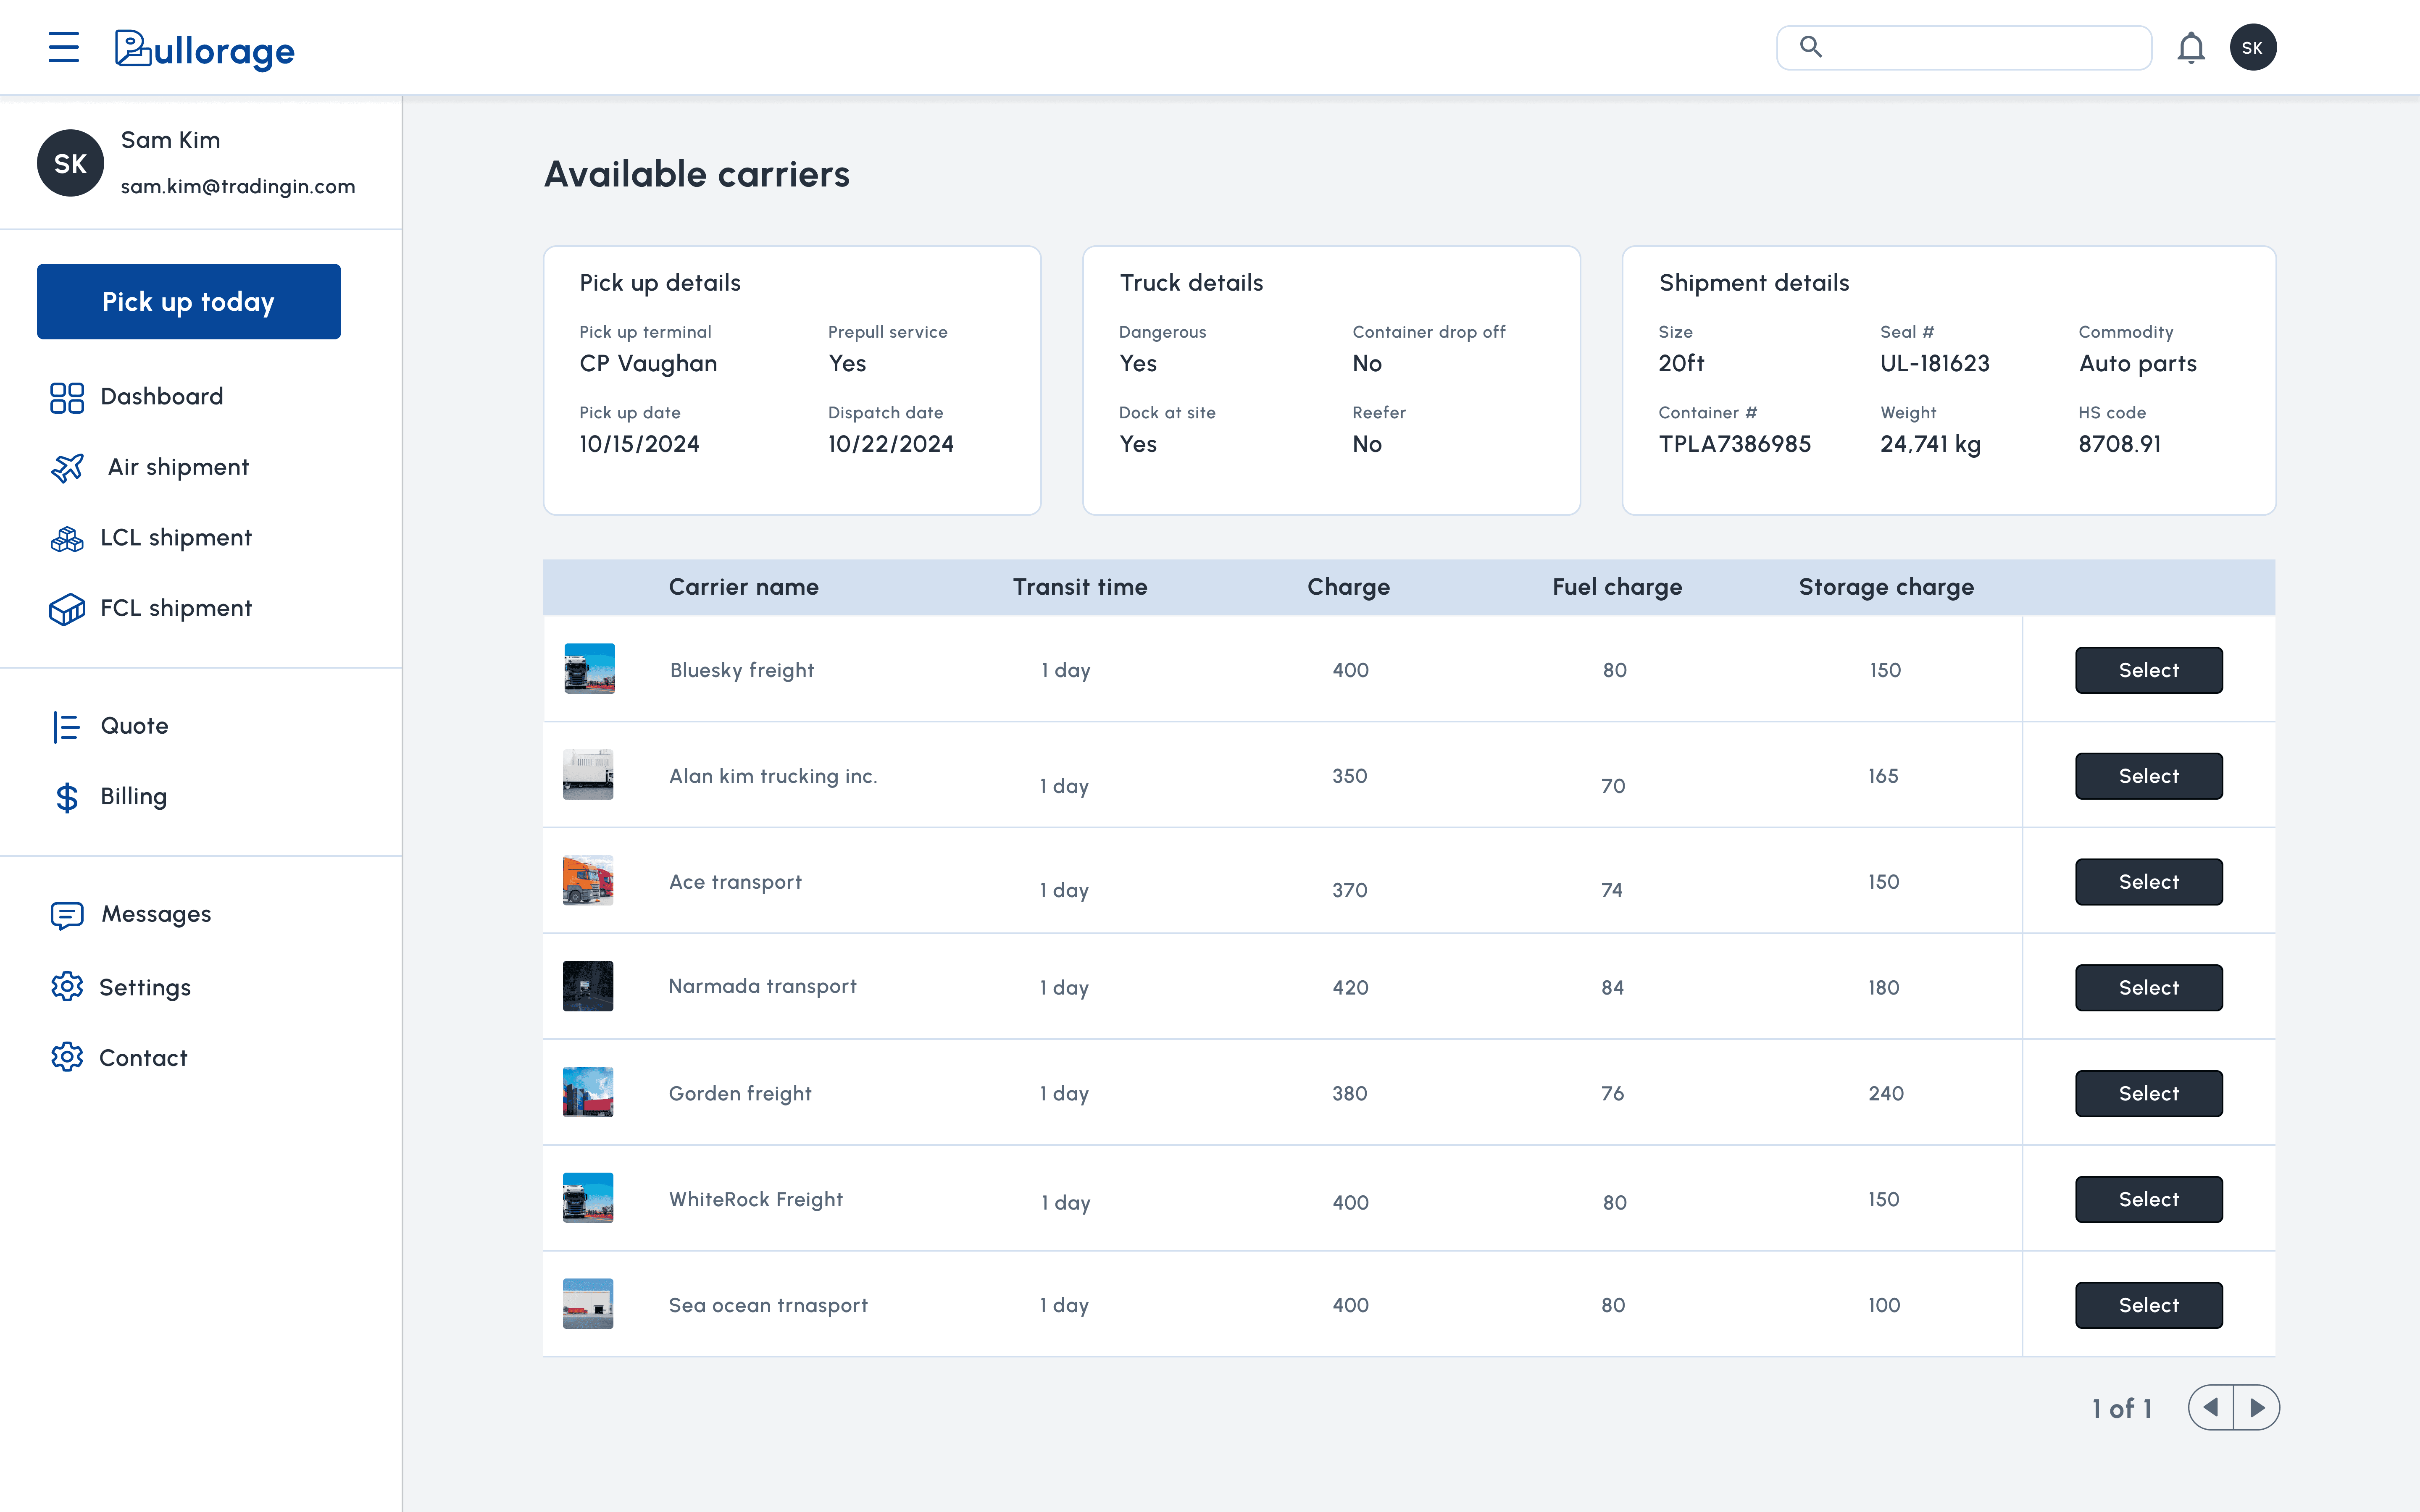Image resolution: width=2420 pixels, height=1512 pixels.
Task: Click the Dashboard grid icon
Action: coord(67,397)
